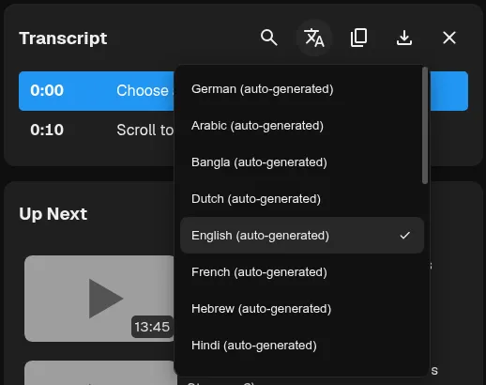Choose Hebrew (auto-generated) language
Viewport: 486px width, 385px height.
[x=302, y=309]
